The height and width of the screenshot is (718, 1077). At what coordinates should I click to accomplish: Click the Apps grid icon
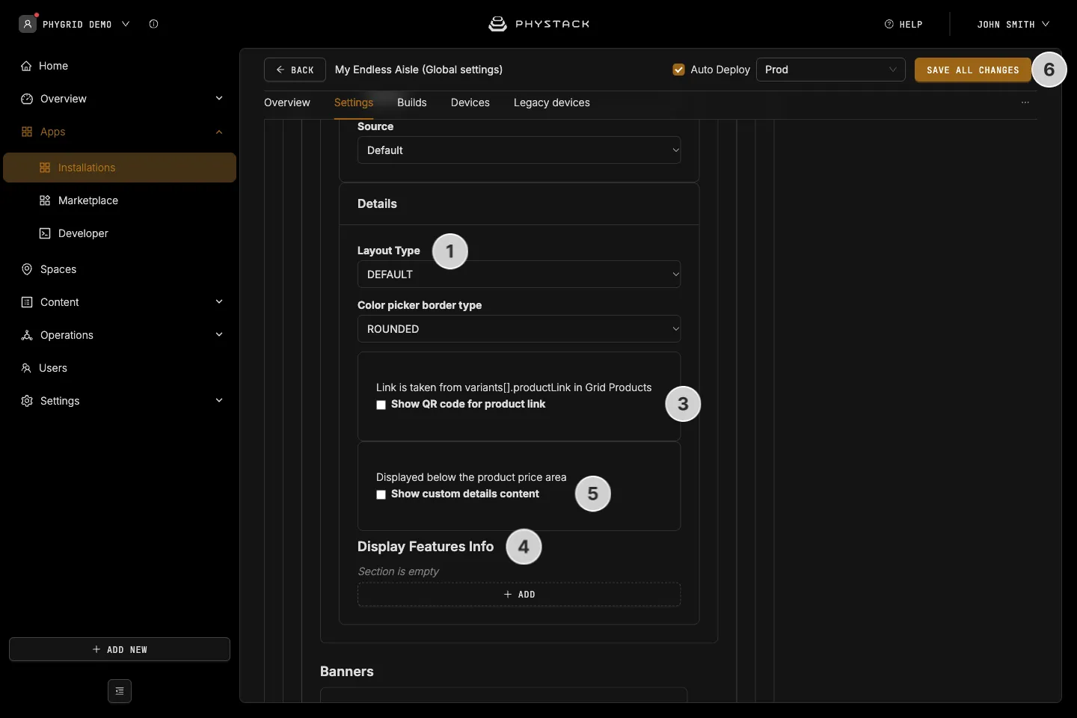click(27, 132)
